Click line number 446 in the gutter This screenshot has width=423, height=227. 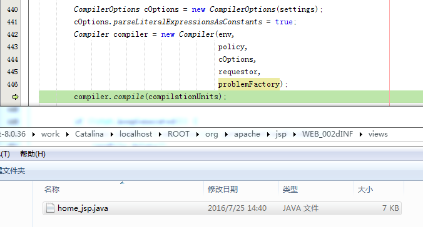click(x=13, y=84)
